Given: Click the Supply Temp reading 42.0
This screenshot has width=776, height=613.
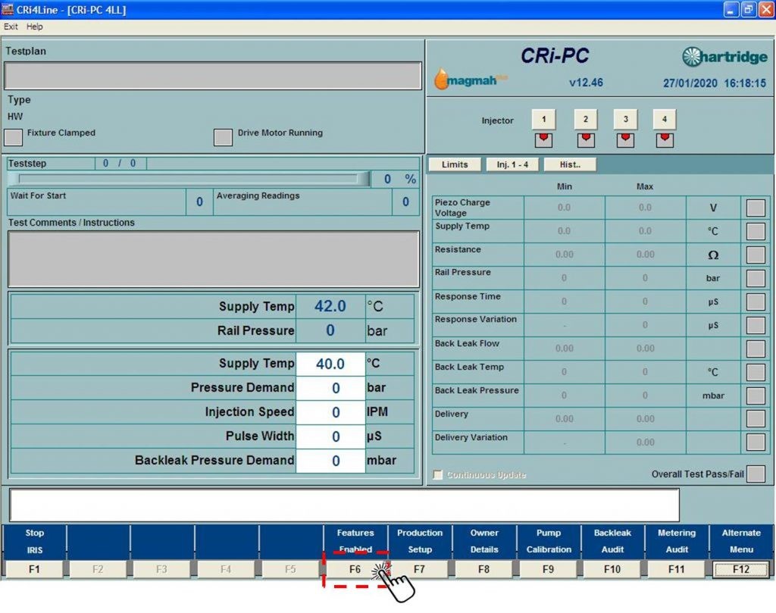Looking at the screenshot, I should [330, 306].
